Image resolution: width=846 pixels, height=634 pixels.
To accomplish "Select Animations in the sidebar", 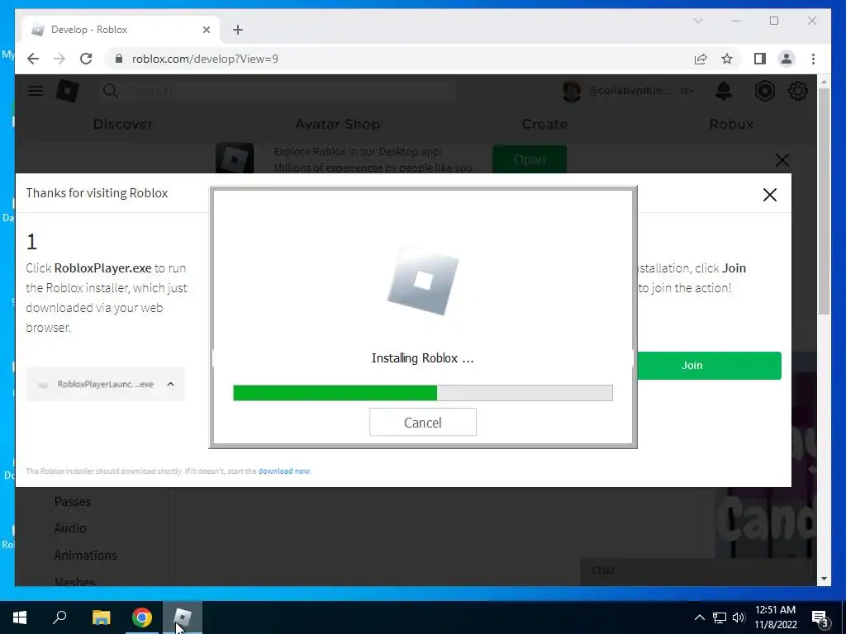I will 86,556.
